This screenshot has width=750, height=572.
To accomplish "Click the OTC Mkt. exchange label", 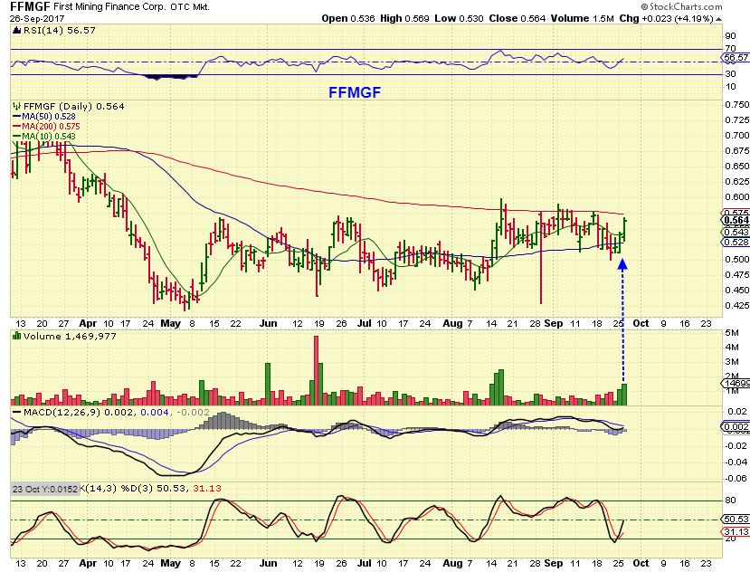I will click(190, 7).
